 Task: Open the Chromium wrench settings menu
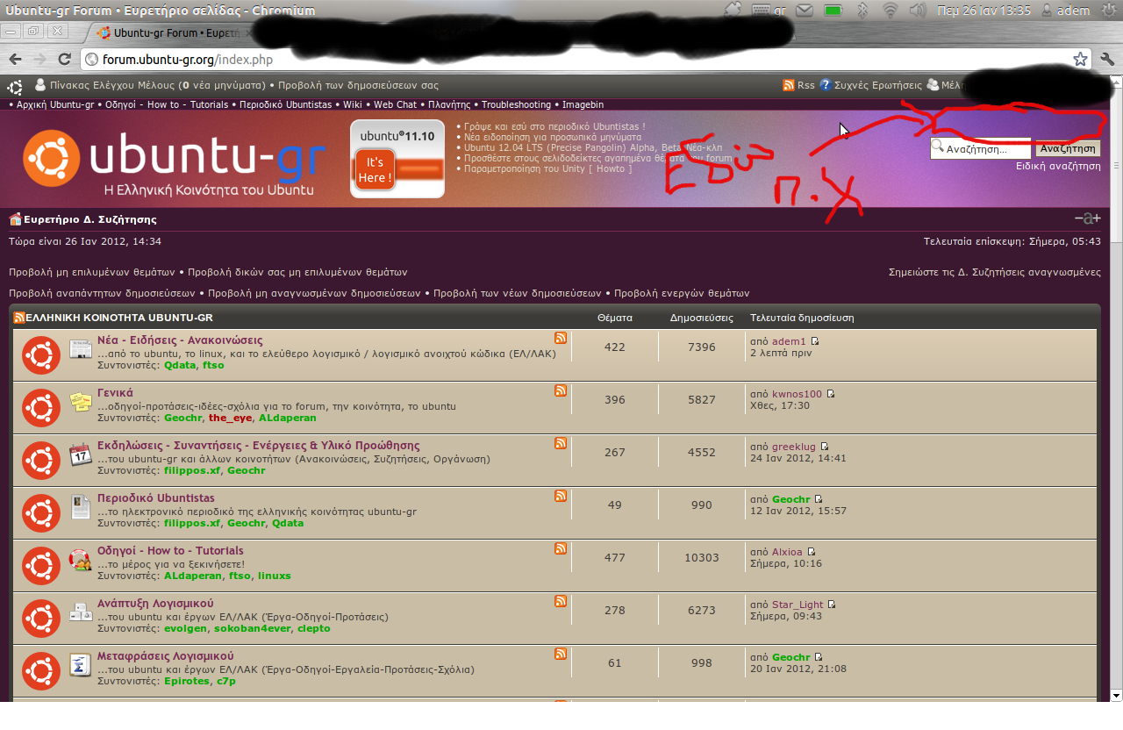tap(1107, 59)
